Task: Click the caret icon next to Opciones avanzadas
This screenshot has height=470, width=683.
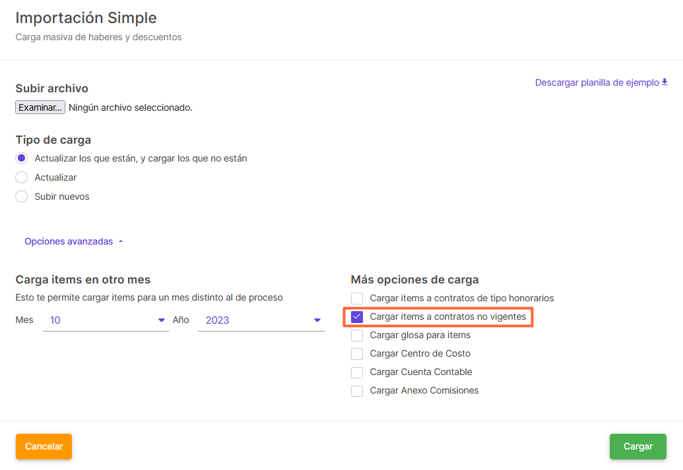Action: coord(121,241)
